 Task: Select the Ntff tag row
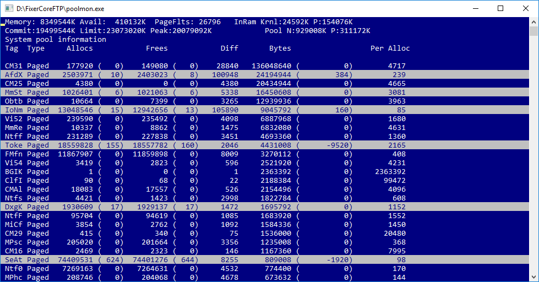click(265, 137)
